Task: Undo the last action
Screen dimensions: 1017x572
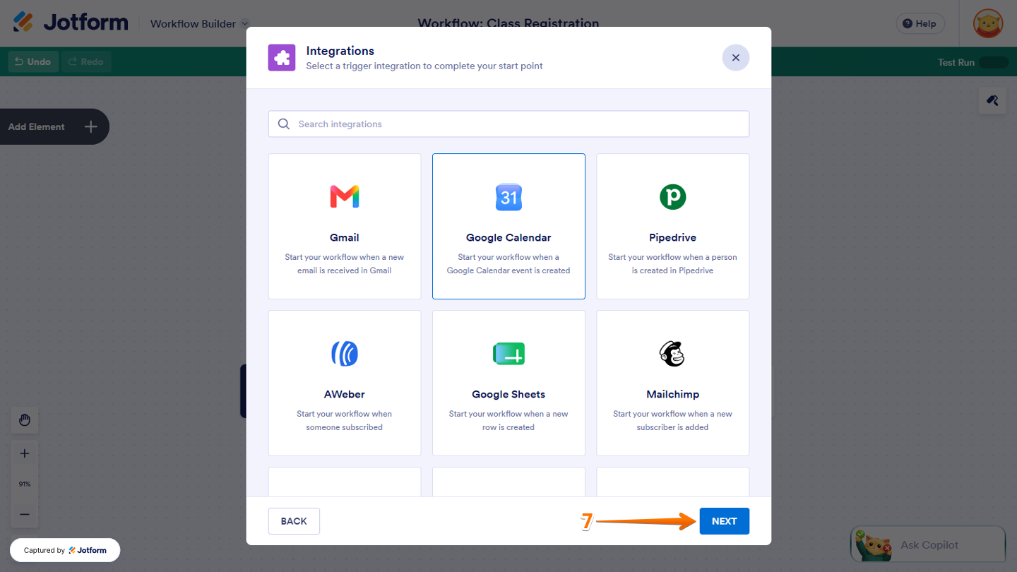Action: 33,62
